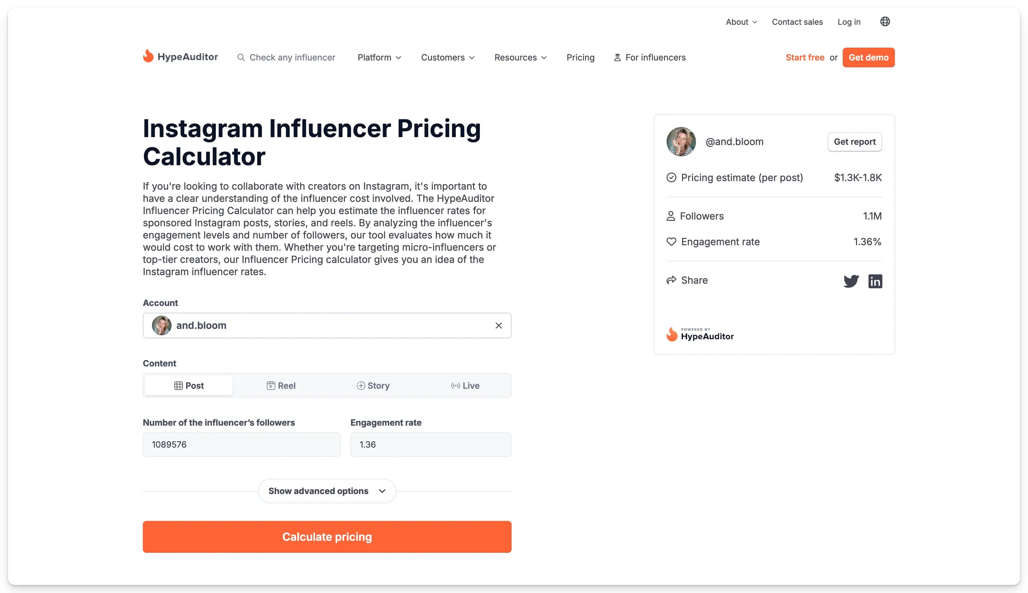Go to the Pricing page

tap(580, 57)
